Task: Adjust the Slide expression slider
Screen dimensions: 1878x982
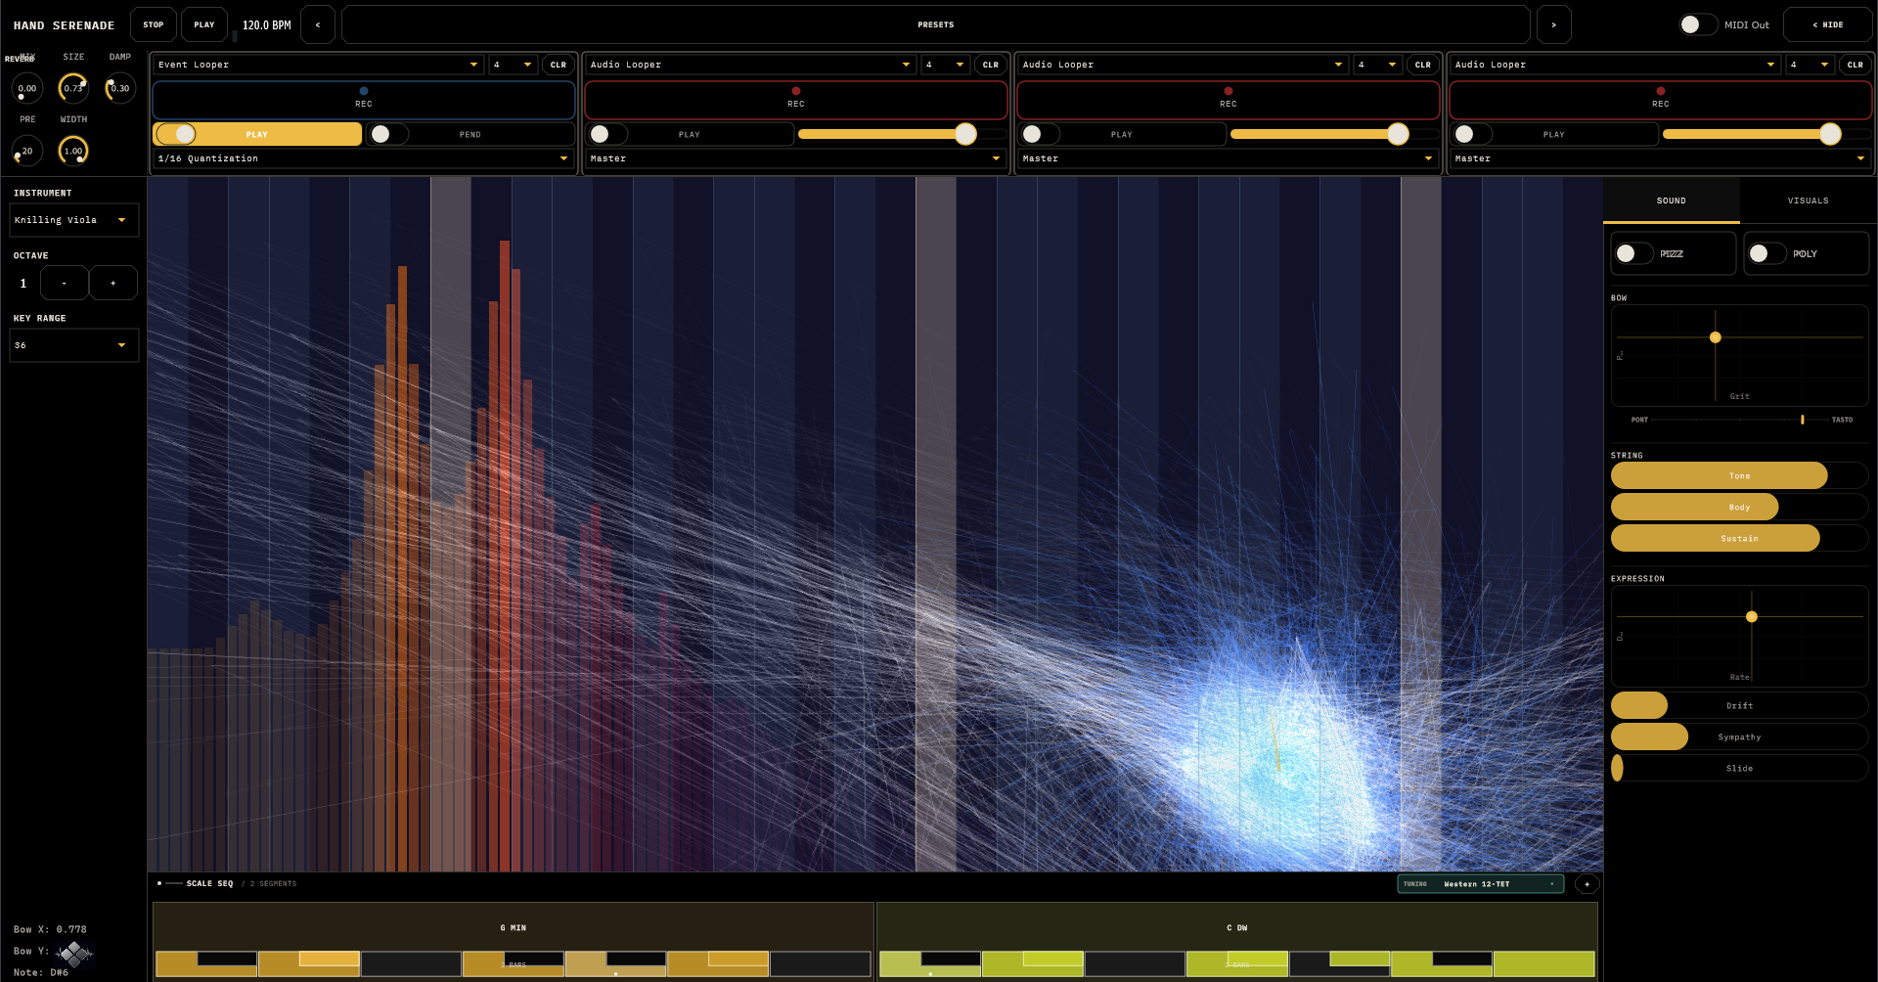Action: tap(1740, 768)
